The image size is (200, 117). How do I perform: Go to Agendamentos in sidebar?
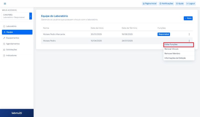tap(13, 44)
